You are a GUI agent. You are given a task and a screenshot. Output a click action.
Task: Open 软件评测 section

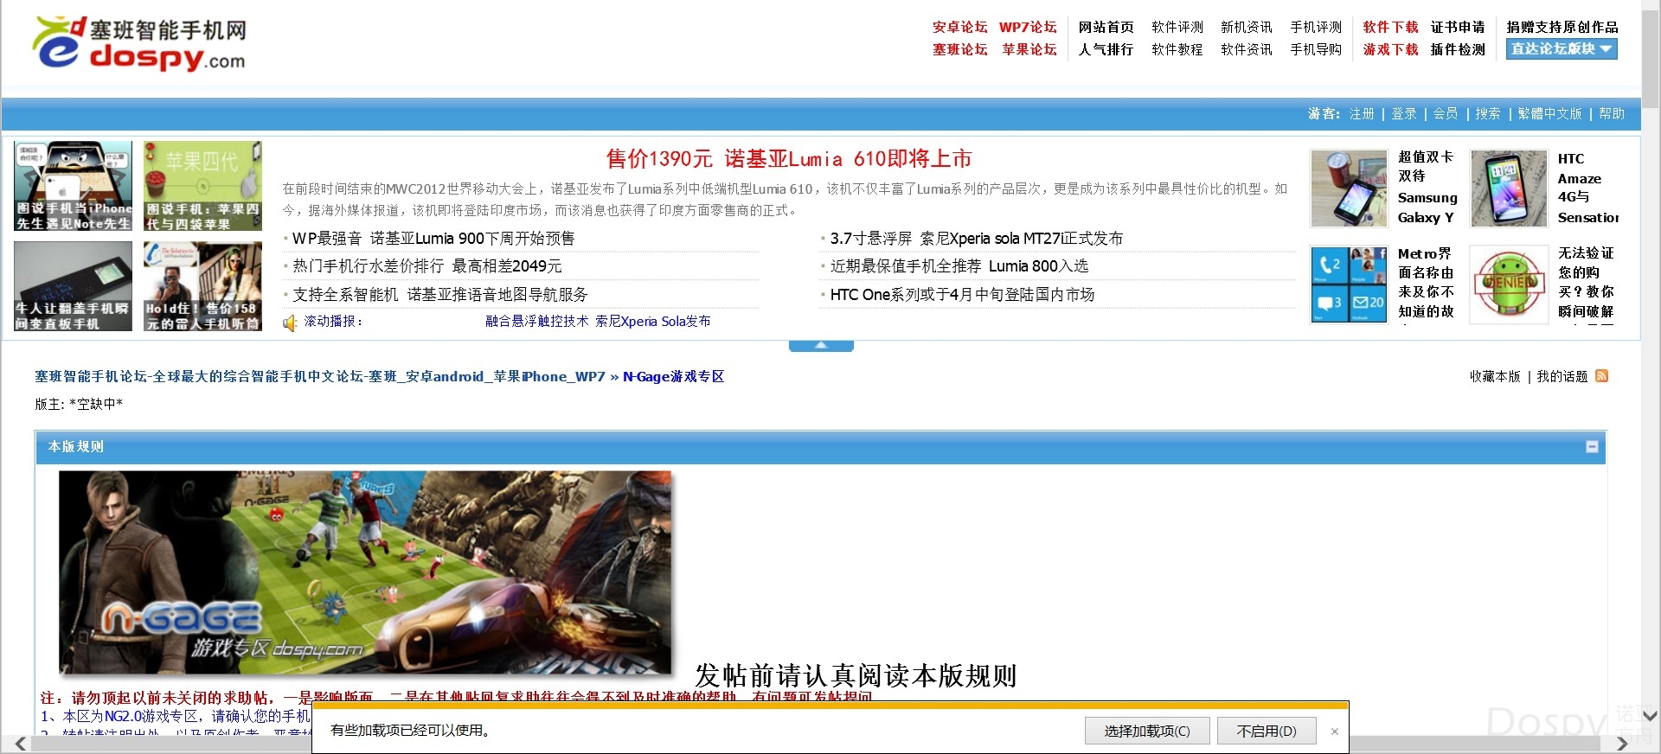click(1177, 27)
